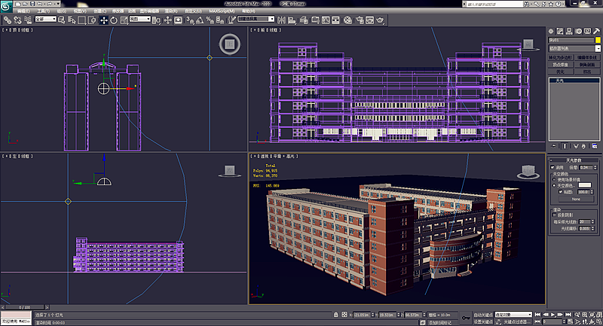
Task: Select the 使用场景环境 radio button
Action: pyautogui.click(x=556, y=179)
